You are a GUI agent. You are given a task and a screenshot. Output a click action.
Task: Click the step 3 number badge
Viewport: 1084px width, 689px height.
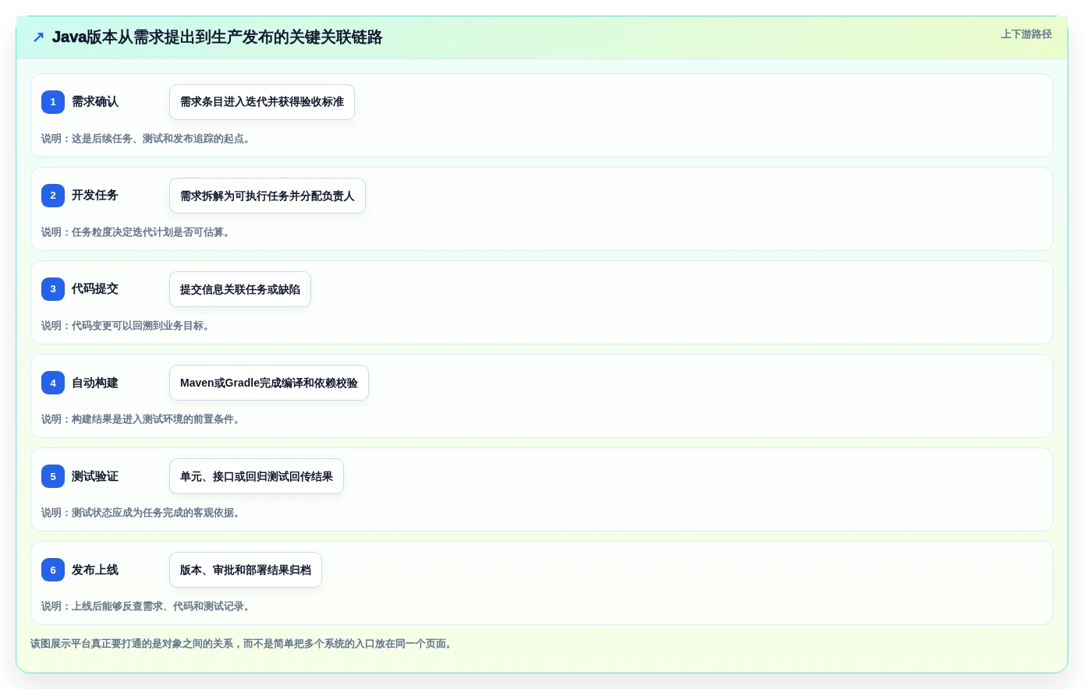coord(53,289)
